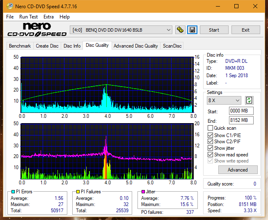
Task: Click the Nero CD-DVD Speed logo
Action: click(37, 30)
